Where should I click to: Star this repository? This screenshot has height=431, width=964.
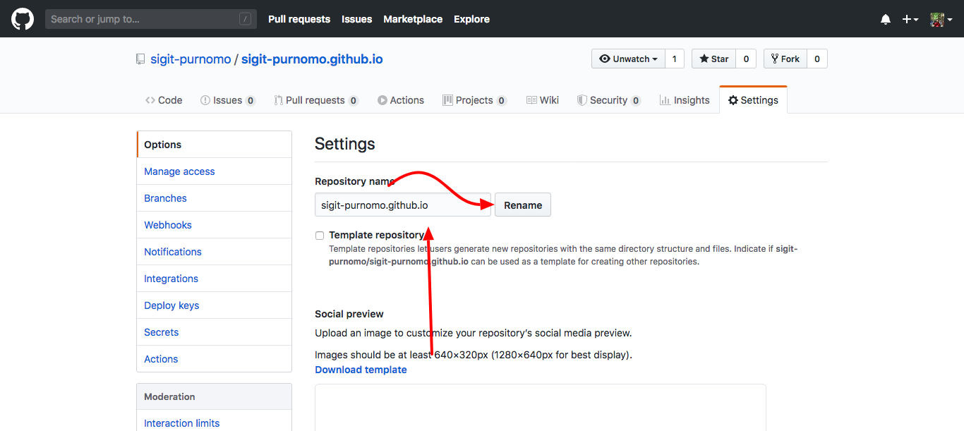tap(713, 59)
